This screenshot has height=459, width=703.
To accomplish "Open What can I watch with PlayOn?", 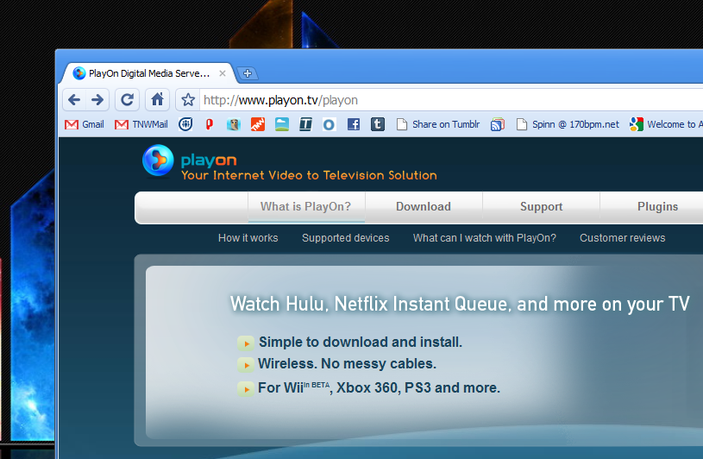I will (484, 238).
